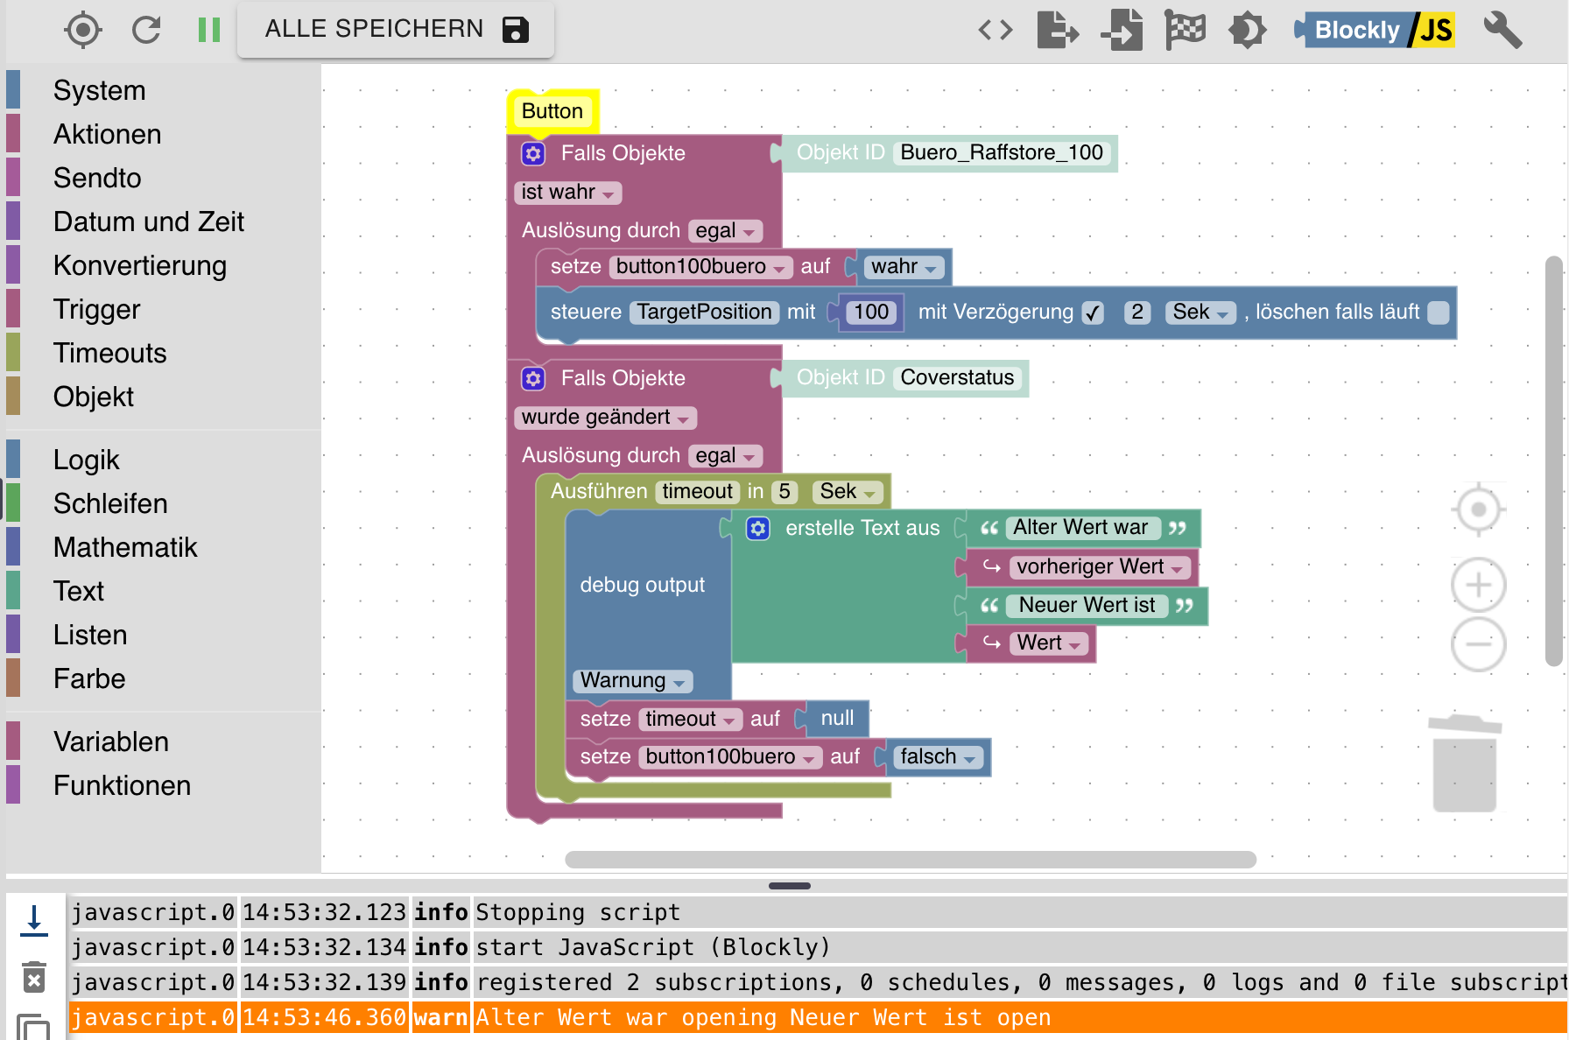This screenshot has width=1569, height=1040.
Task: Restart the script with the reload icon
Action: coord(146,30)
